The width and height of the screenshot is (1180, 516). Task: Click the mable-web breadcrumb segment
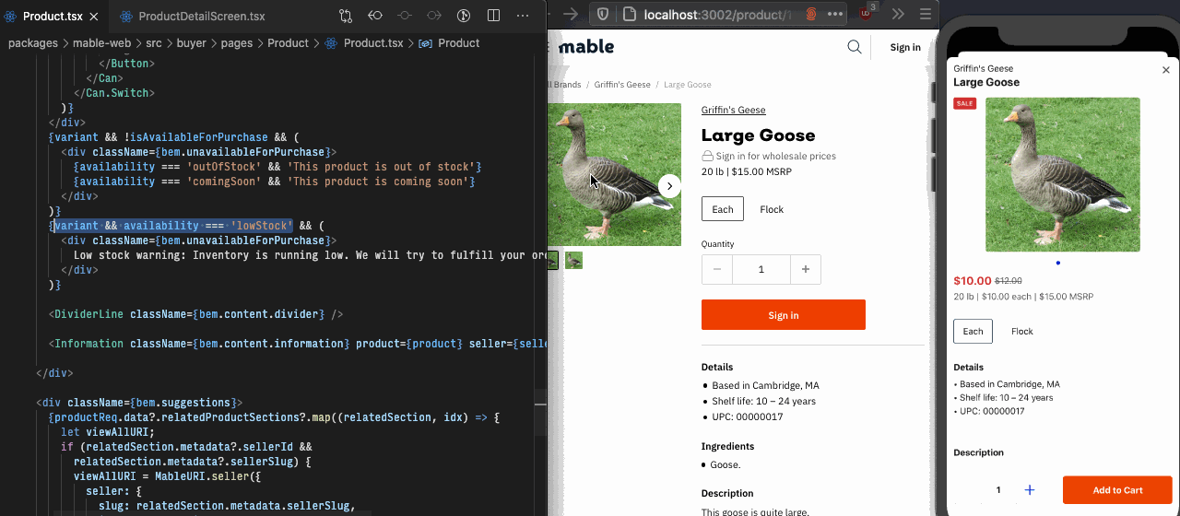pos(103,43)
